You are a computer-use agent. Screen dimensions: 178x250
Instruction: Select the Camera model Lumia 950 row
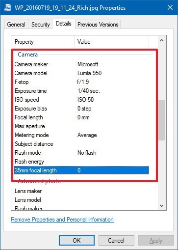coord(81,73)
